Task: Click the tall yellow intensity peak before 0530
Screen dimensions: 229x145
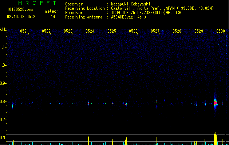Action: point(215,138)
